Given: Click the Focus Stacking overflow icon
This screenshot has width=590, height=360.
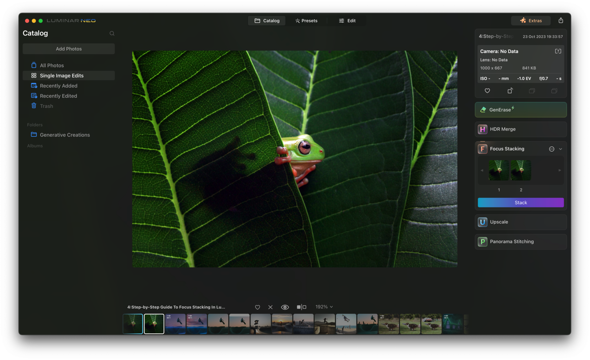Looking at the screenshot, I should click(x=551, y=149).
